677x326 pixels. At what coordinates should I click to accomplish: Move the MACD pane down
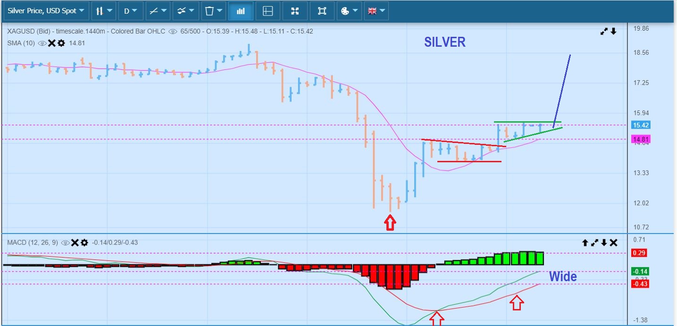coord(604,242)
